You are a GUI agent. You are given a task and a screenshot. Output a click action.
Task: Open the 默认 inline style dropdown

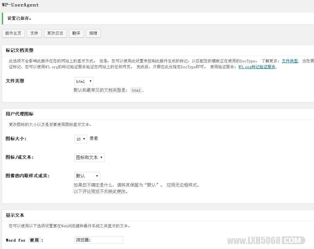pyautogui.click(x=87, y=176)
